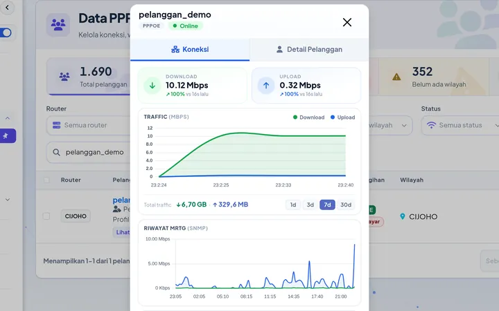Screen dimensions: 499x311
Task: Switch to the Koneksi tab
Action: (x=190, y=50)
